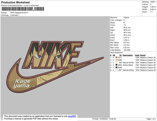The width and height of the screenshot is (157, 121).
Task: Click the Right value 86.8 mm
Action: pos(127,30)
